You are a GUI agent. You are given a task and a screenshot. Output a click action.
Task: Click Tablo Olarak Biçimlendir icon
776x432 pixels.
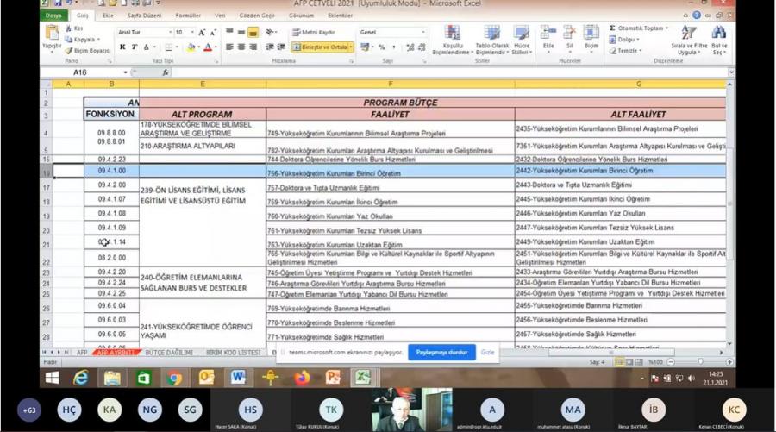tap(491, 34)
